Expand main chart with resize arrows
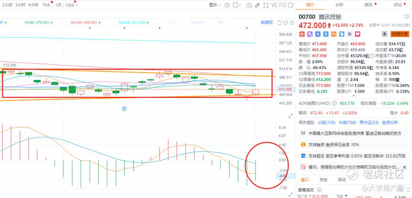Viewport: 412px width, 198px height. [x=290, y=116]
